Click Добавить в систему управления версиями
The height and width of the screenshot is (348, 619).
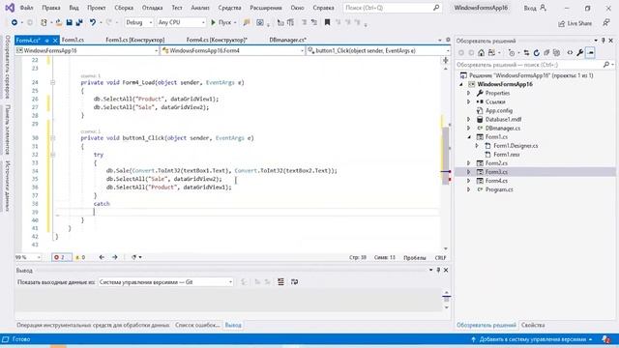tap(533, 339)
